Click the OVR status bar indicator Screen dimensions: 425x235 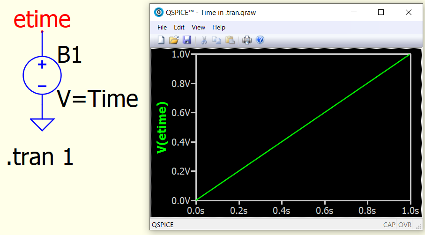pos(405,225)
